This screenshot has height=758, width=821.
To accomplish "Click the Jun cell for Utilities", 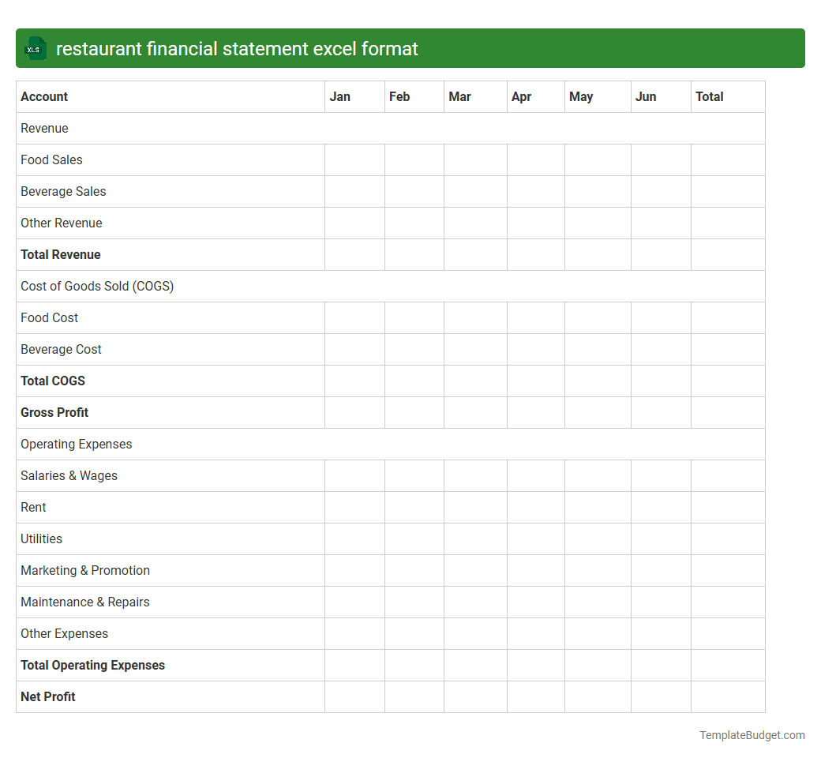I will coord(660,538).
